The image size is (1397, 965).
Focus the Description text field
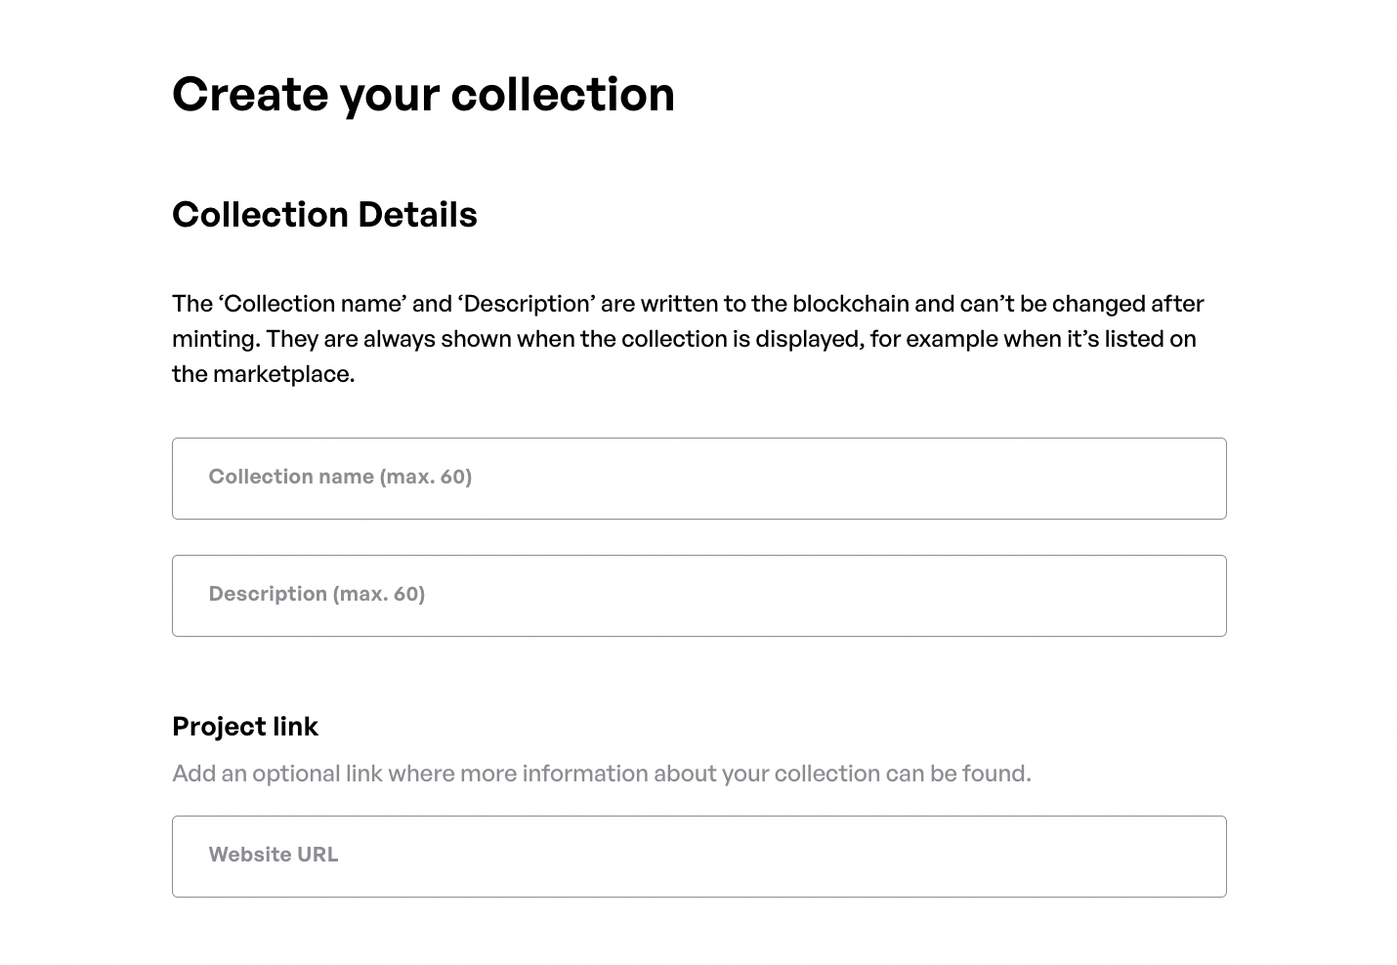coord(698,596)
